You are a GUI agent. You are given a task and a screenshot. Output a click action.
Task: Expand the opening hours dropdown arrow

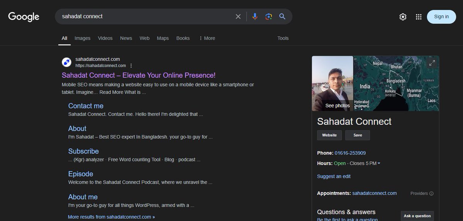[x=379, y=163]
